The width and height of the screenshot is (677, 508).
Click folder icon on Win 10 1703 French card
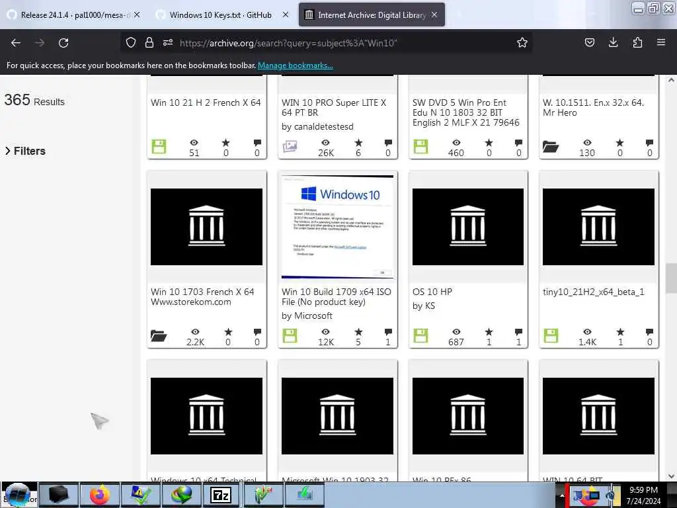pos(159,335)
